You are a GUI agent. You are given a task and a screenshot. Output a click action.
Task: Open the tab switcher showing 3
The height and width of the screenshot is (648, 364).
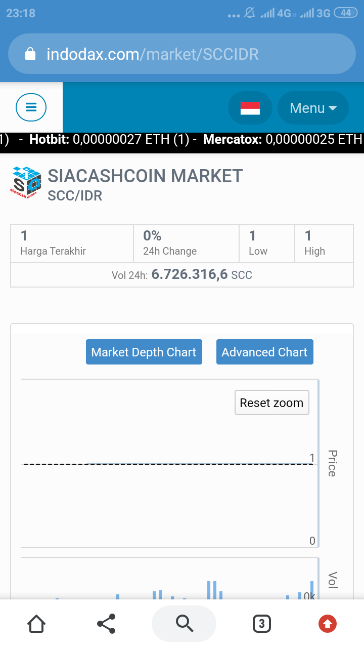(261, 624)
